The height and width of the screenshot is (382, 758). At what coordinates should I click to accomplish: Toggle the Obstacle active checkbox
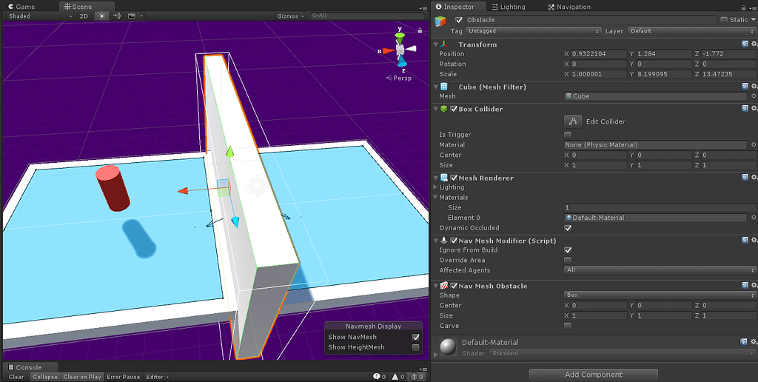pos(459,20)
